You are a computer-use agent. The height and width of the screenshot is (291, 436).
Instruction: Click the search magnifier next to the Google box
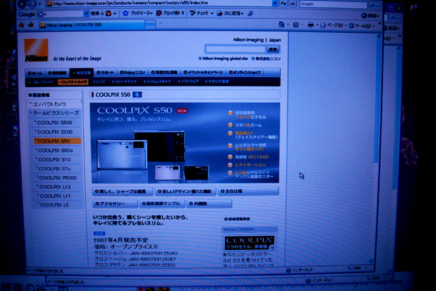[x=372, y=5]
